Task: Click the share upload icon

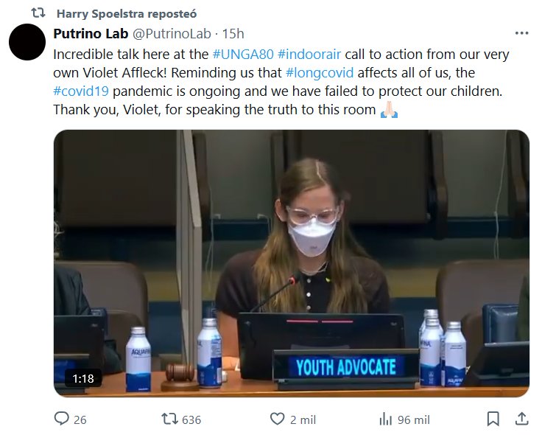Action: (x=521, y=419)
